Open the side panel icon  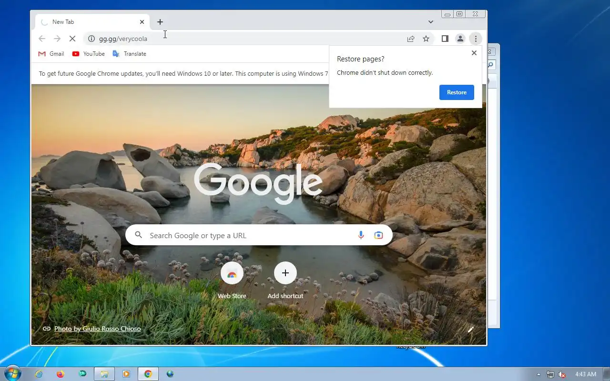click(x=445, y=39)
